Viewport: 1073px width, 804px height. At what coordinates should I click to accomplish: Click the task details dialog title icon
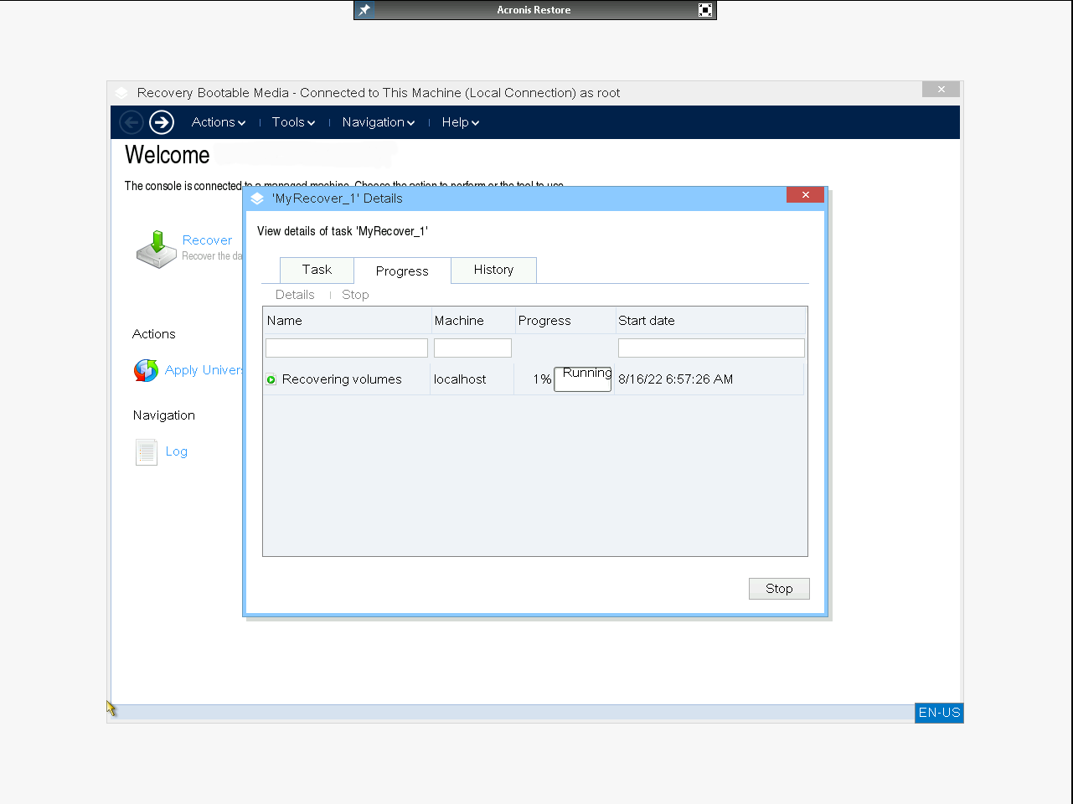(x=257, y=198)
